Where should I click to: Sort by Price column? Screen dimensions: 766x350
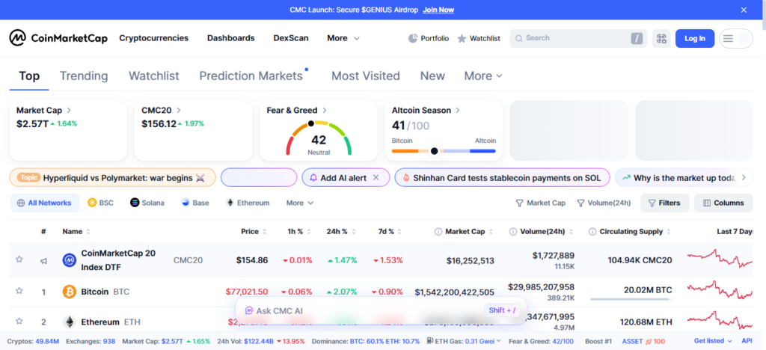point(254,231)
